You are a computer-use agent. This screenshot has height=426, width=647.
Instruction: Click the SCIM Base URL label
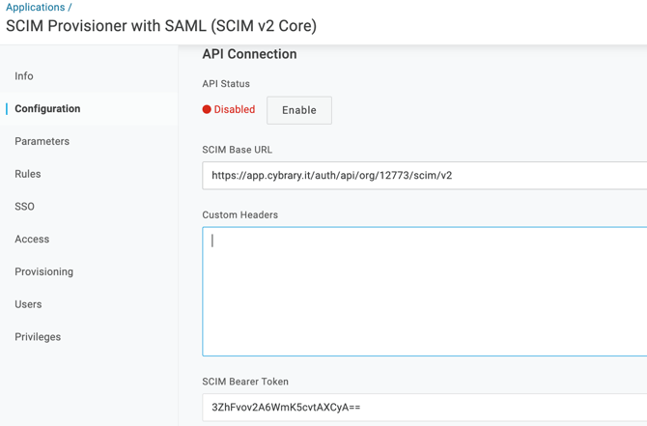(x=238, y=150)
